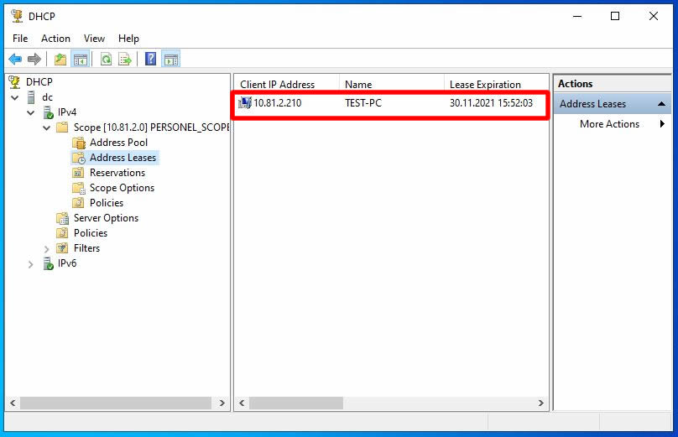Click the TEST-PC name cell
The width and height of the screenshot is (678, 437).
point(363,103)
